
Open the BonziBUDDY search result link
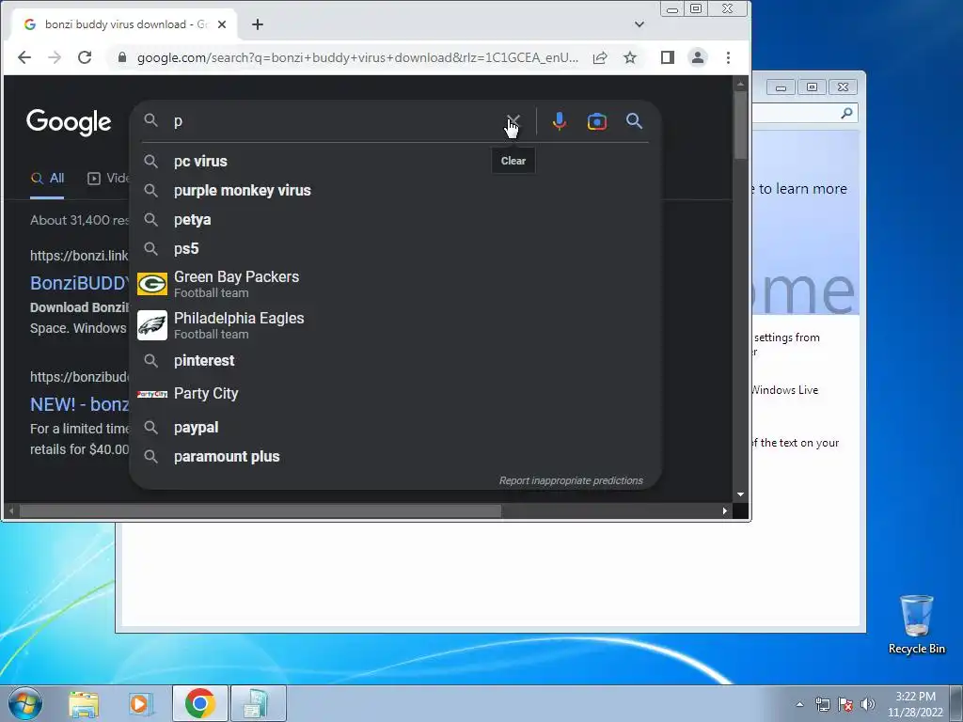coord(80,283)
